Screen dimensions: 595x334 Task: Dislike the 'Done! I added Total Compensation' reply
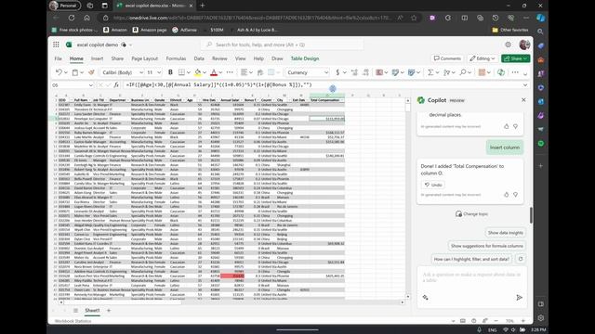(515, 194)
